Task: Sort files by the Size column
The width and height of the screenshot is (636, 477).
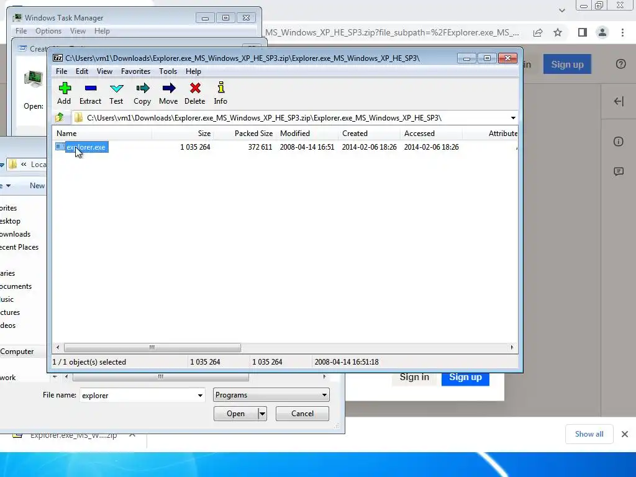Action: (183, 134)
